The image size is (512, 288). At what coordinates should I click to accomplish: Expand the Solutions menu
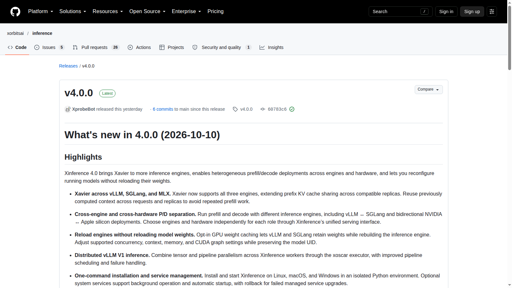73,12
